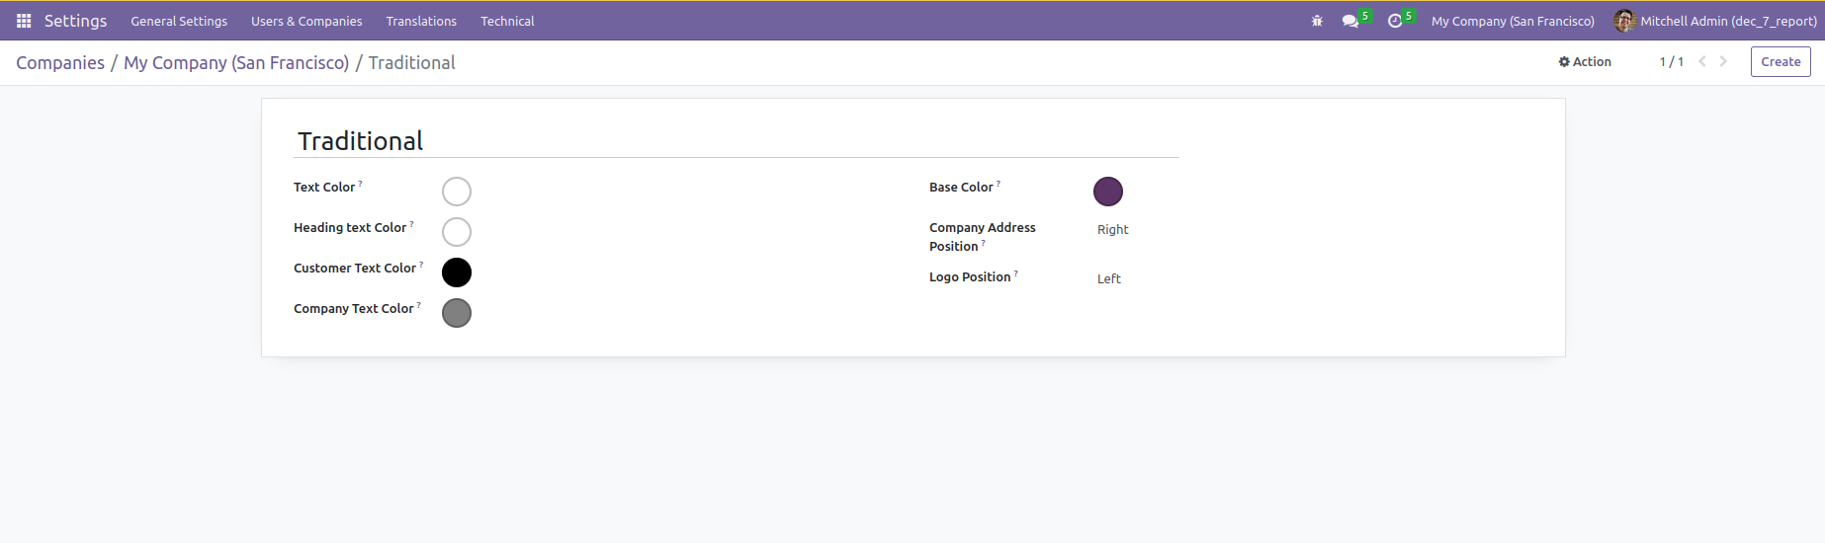Expand the Mitchell Admin user menu
1825x543 pixels.
pos(1728,21)
